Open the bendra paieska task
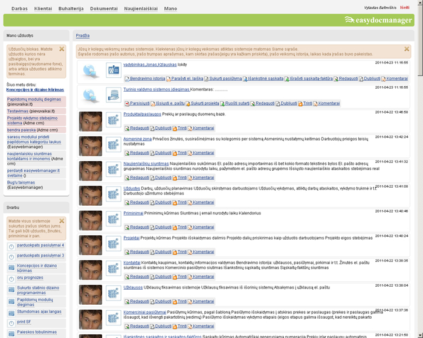423x338 pixels. [x=21, y=130]
